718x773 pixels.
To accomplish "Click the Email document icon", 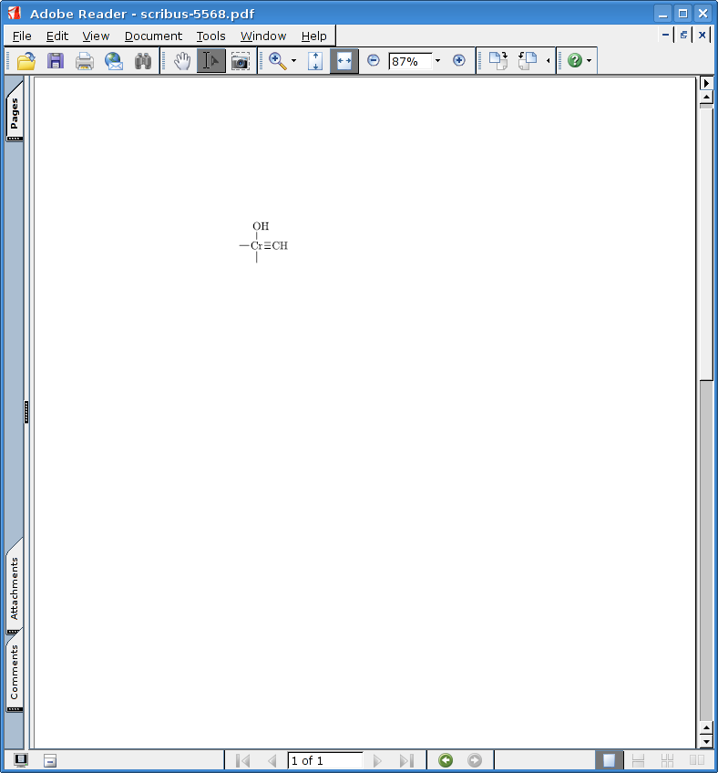I will (x=114, y=61).
